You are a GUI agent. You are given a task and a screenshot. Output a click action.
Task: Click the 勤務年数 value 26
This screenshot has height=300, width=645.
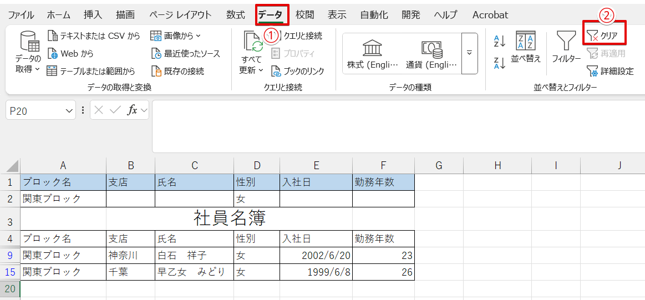click(383, 272)
